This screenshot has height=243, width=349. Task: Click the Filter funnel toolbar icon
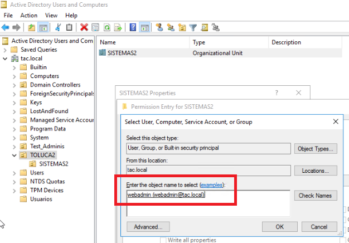[193, 27]
